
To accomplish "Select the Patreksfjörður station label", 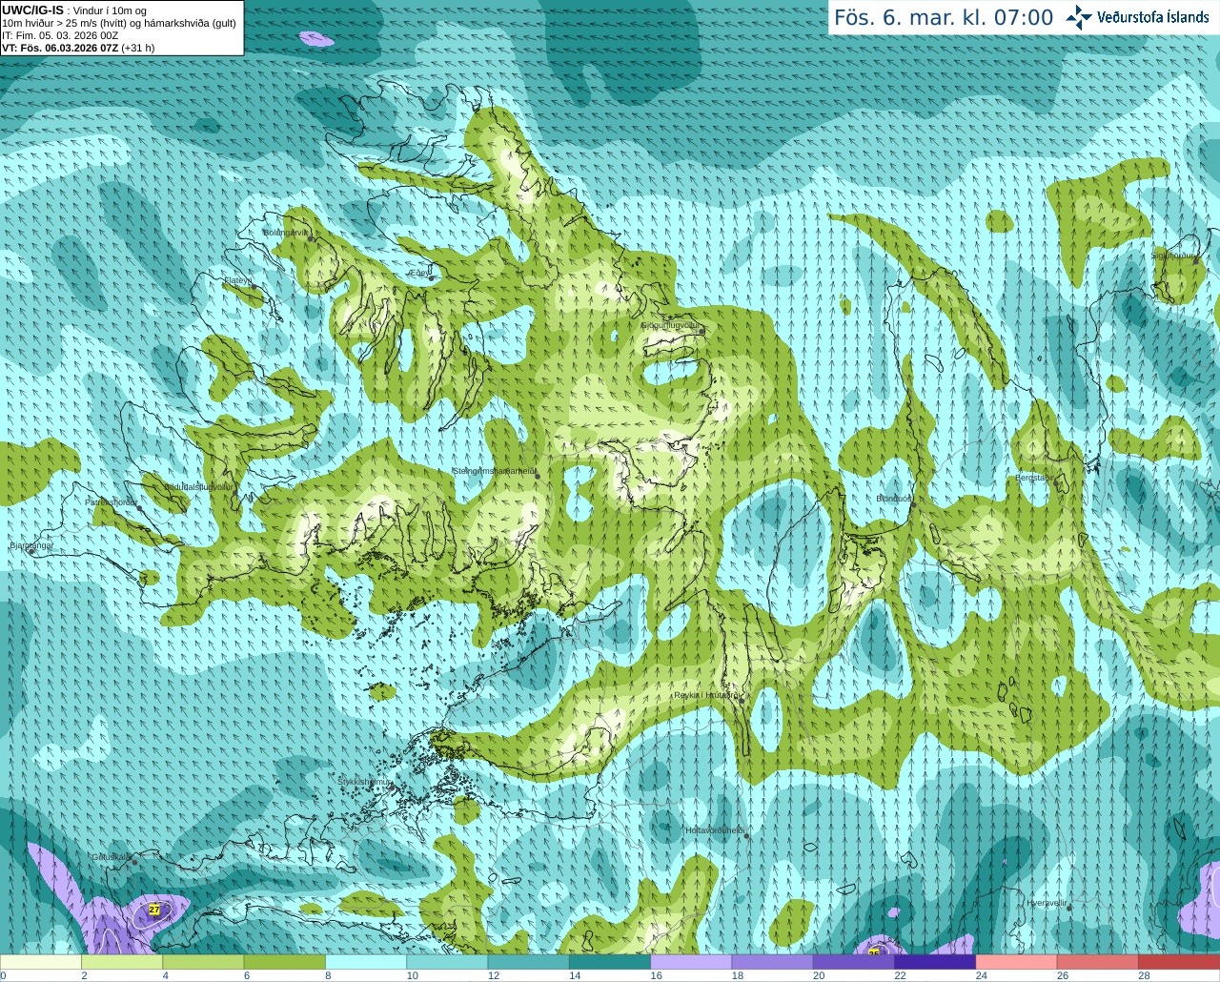I will click(112, 501).
